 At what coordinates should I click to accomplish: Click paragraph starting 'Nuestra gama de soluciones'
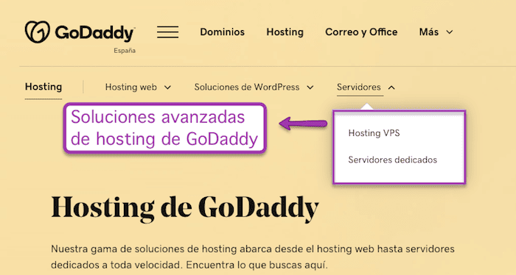pos(253,257)
